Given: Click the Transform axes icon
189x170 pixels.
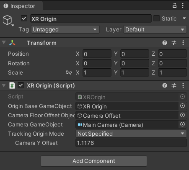Looking at the screenshot, I should point(12,43).
